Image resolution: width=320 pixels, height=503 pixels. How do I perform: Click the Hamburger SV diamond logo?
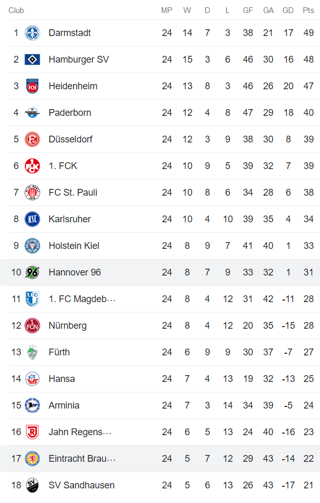(x=32, y=59)
